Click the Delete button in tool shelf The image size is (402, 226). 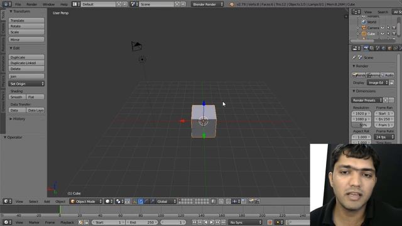pyautogui.click(x=26, y=68)
